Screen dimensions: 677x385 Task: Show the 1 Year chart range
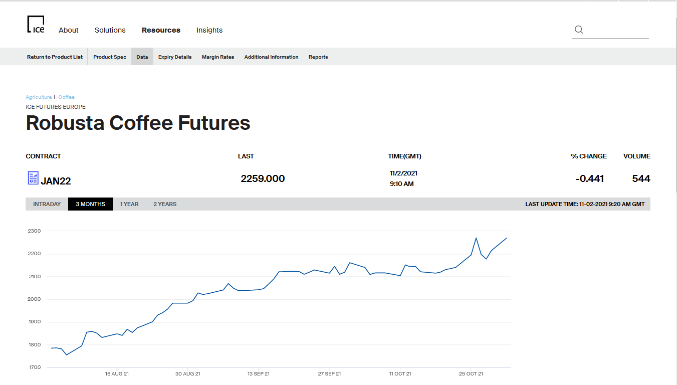tap(129, 204)
